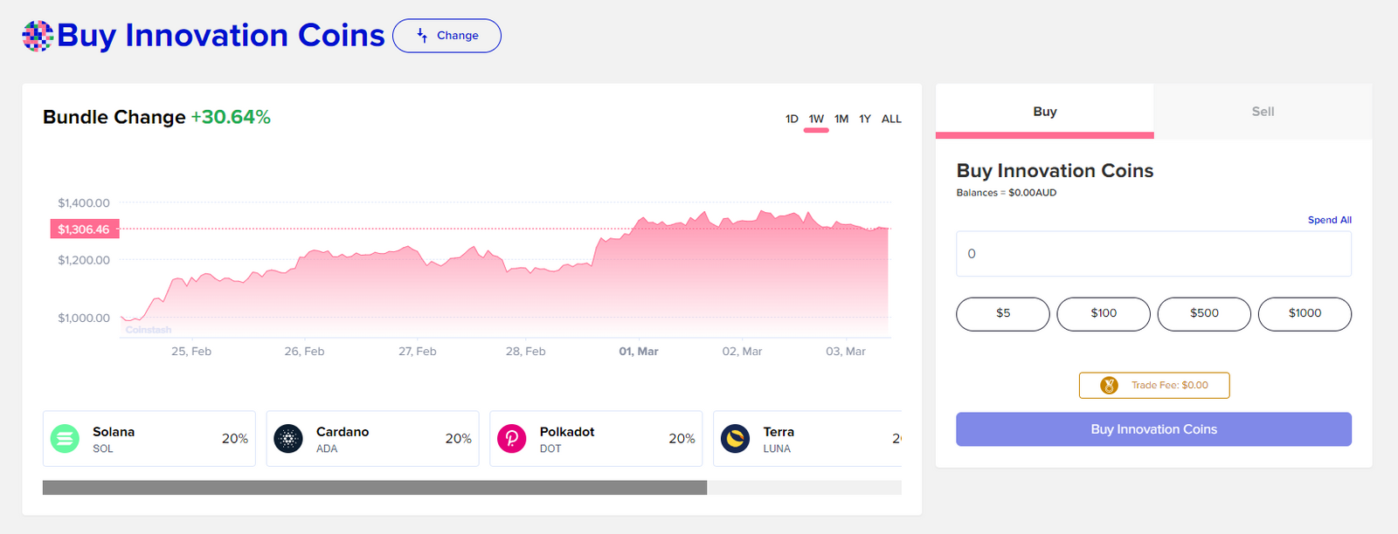Screen dimensions: 1398x534
Task: Click the 26, Feb date axis label
Action: [304, 352]
